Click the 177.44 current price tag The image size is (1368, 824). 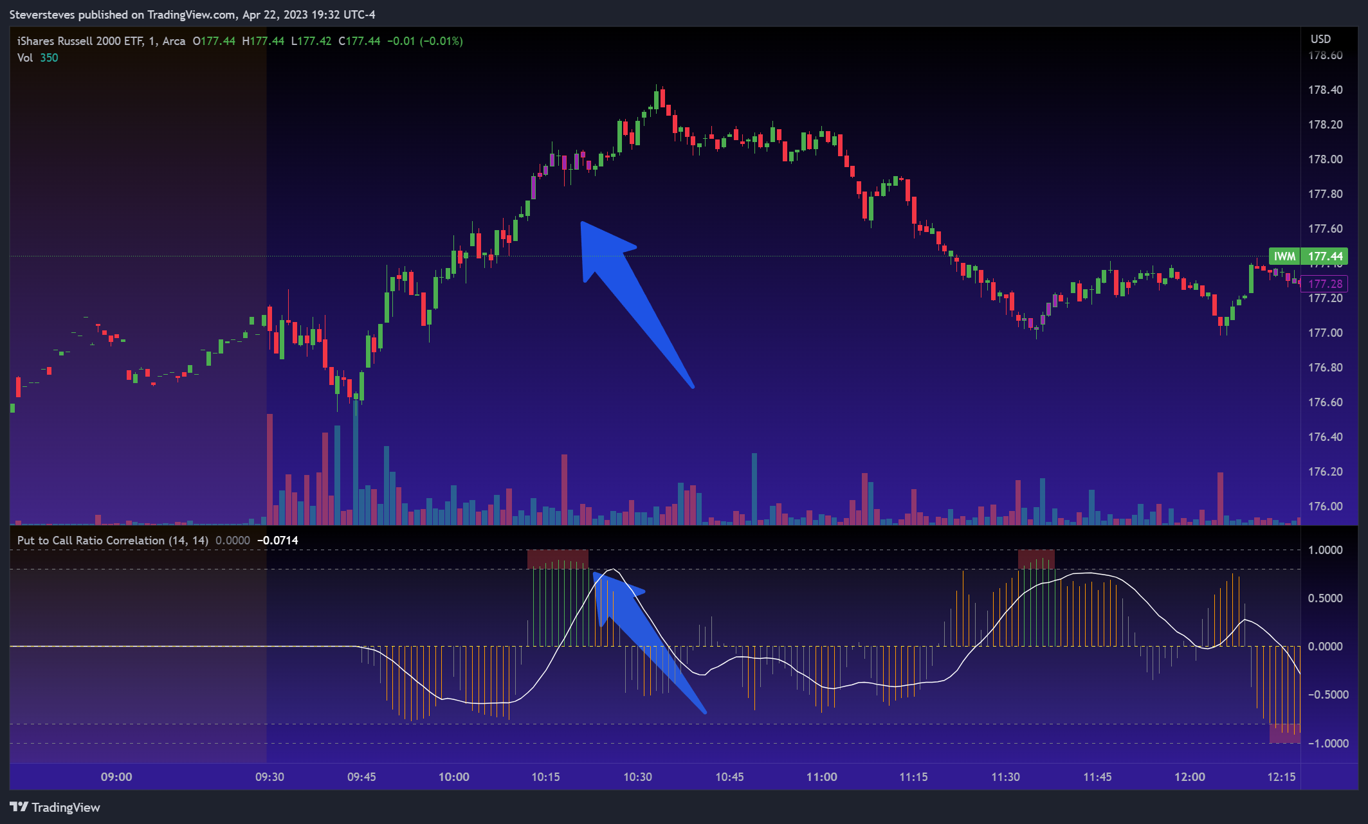(1325, 256)
